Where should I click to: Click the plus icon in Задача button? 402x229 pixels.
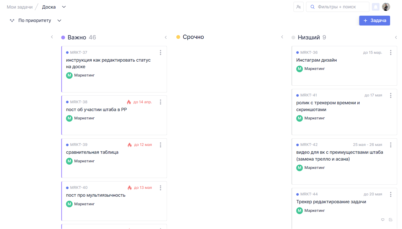tap(365, 21)
